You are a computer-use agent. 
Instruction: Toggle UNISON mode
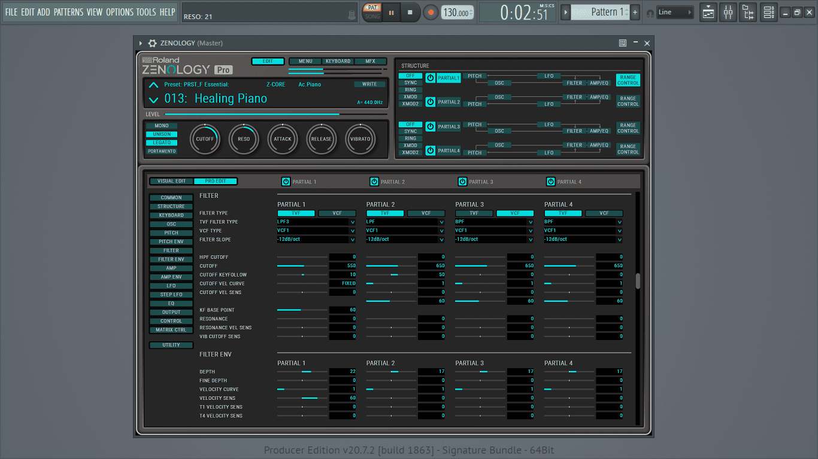point(162,134)
